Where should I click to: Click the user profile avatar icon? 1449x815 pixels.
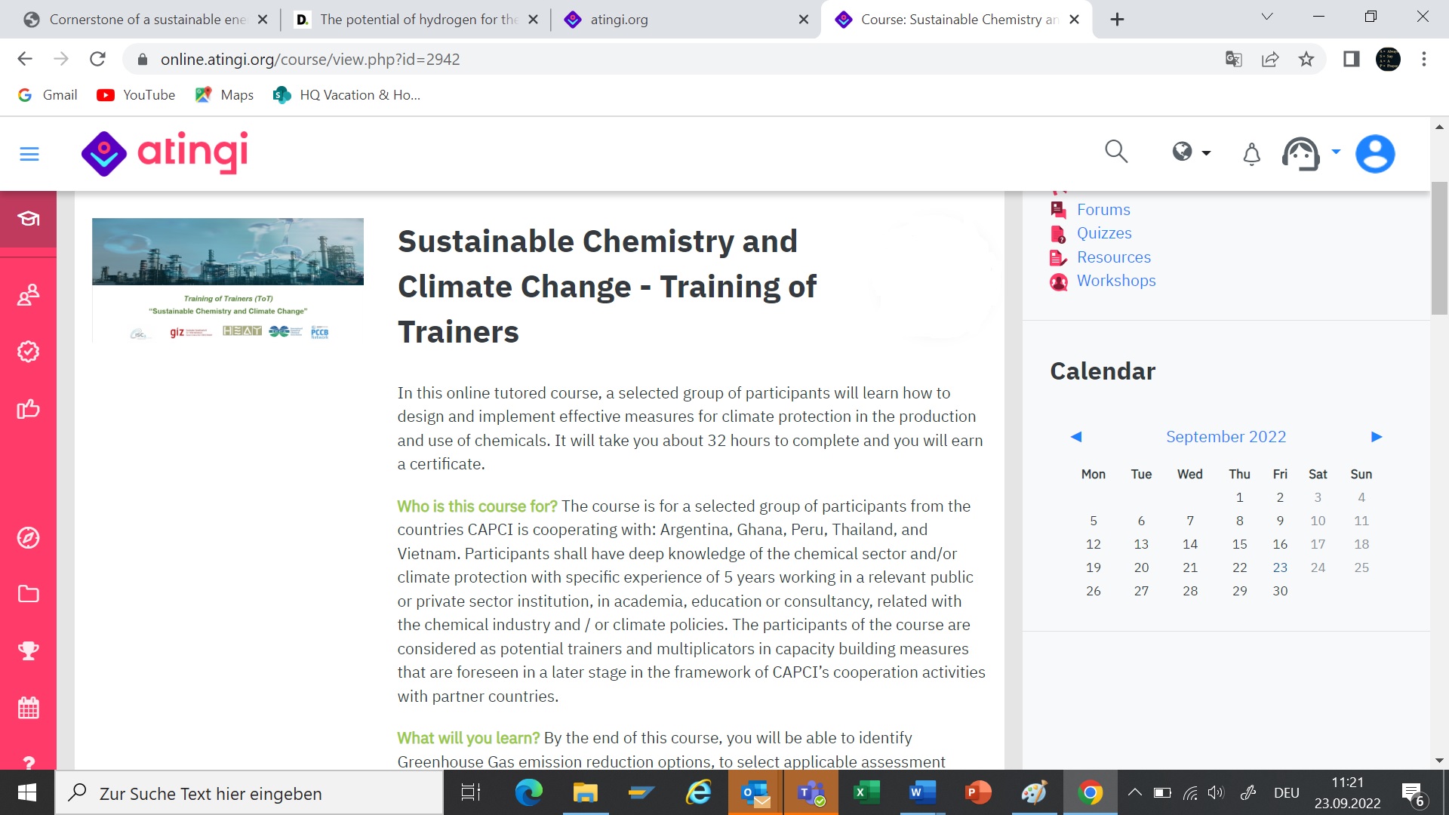point(1375,153)
